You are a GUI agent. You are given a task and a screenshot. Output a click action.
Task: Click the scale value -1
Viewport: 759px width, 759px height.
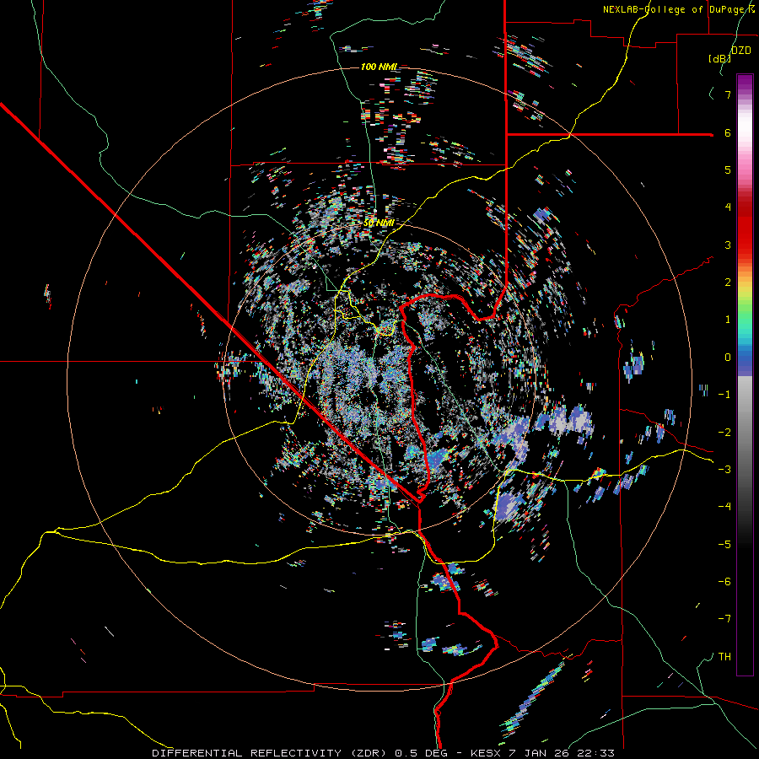pyautogui.click(x=724, y=395)
